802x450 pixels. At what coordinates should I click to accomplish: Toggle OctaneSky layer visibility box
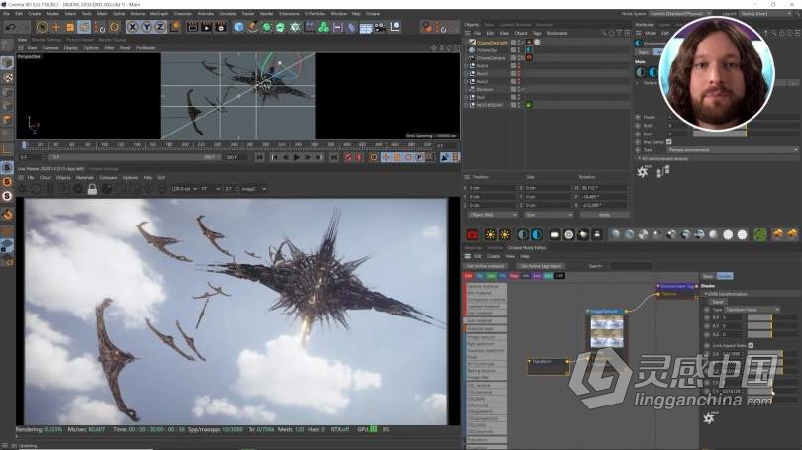513,50
